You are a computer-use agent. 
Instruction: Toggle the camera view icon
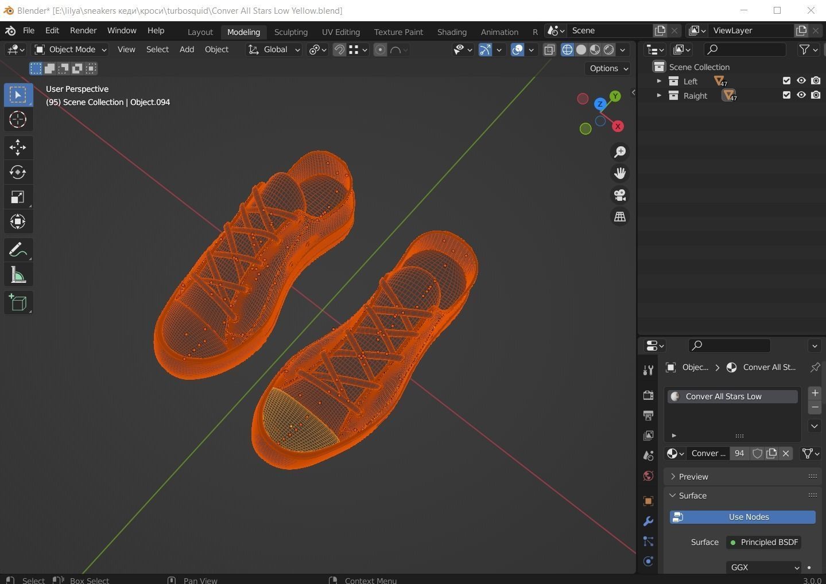click(x=620, y=195)
